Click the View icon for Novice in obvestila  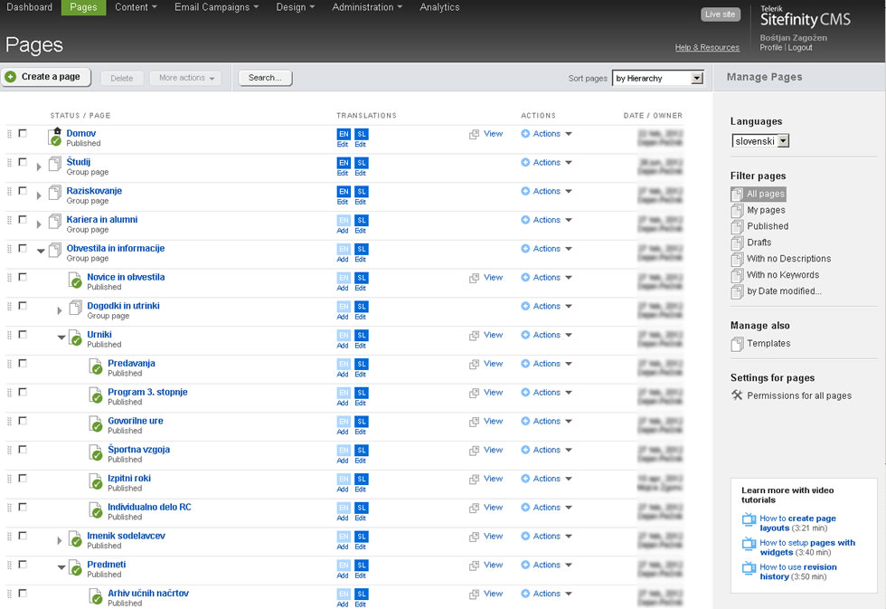[x=474, y=278]
